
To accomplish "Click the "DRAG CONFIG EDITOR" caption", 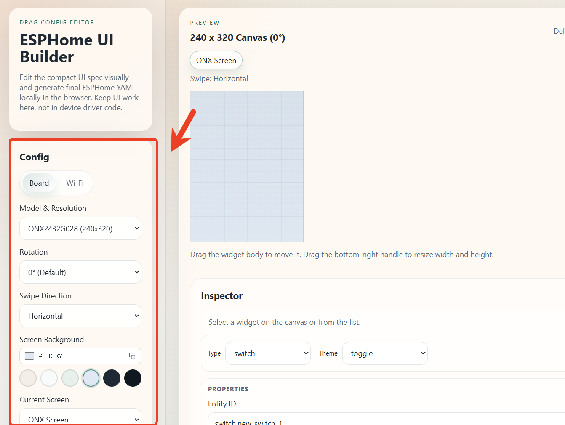I will point(57,22).
